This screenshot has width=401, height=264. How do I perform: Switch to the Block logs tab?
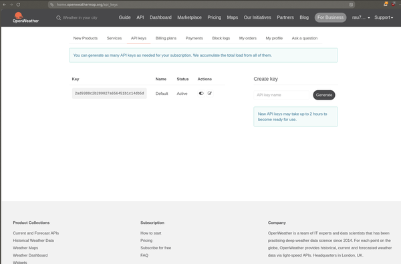(x=221, y=38)
